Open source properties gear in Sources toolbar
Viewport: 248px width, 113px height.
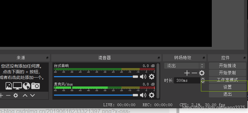[15, 95]
